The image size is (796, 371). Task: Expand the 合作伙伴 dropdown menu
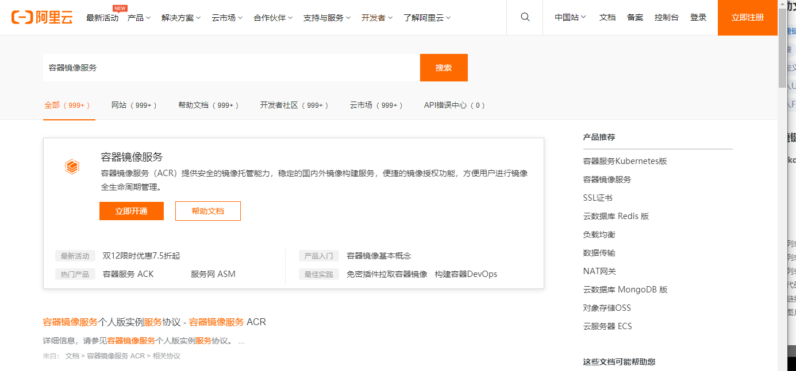click(x=273, y=18)
